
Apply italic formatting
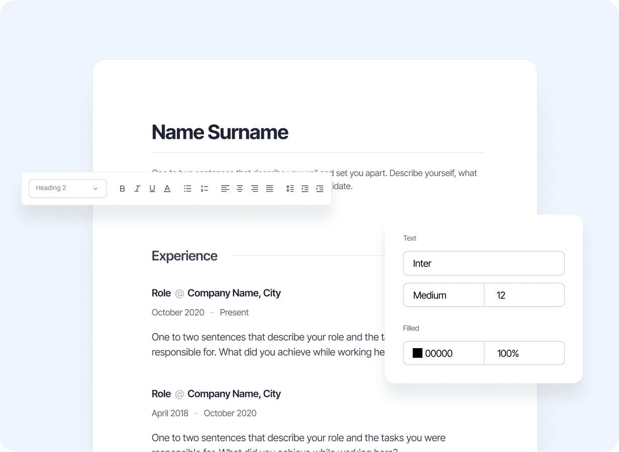[137, 189]
